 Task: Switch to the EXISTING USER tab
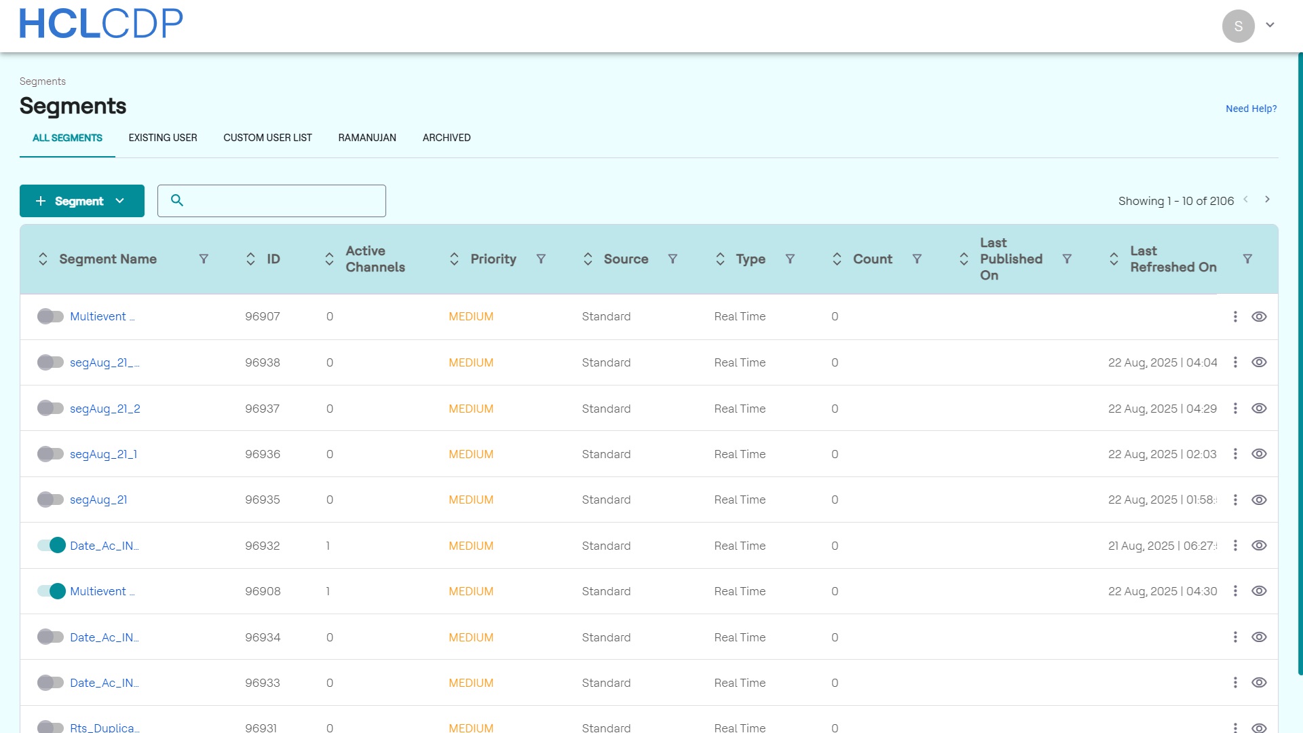coord(163,138)
